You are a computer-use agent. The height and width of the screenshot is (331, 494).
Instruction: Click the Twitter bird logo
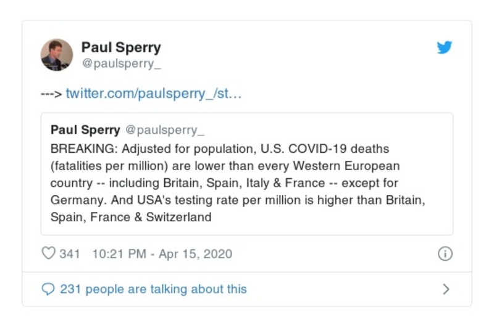tap(445, 47)
